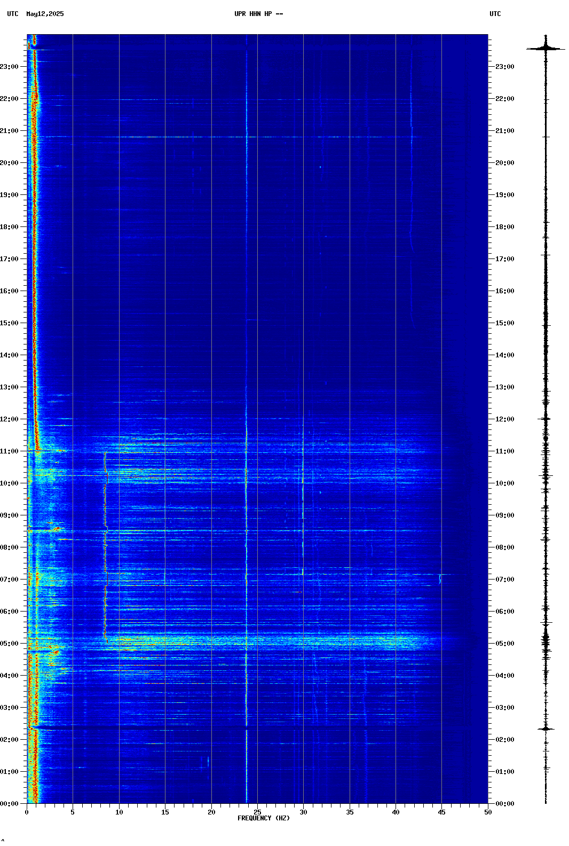Viewport: 569px width, 846px height.
Task: Click the left axis 08:00 time label
Action: pyautogui.click(x=9, y=547)
